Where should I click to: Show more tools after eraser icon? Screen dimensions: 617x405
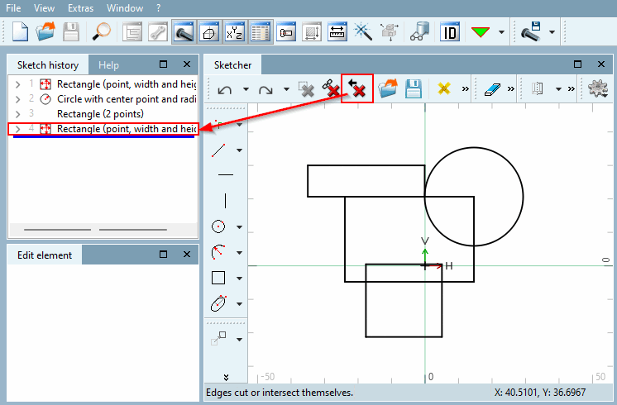point(511,89)
